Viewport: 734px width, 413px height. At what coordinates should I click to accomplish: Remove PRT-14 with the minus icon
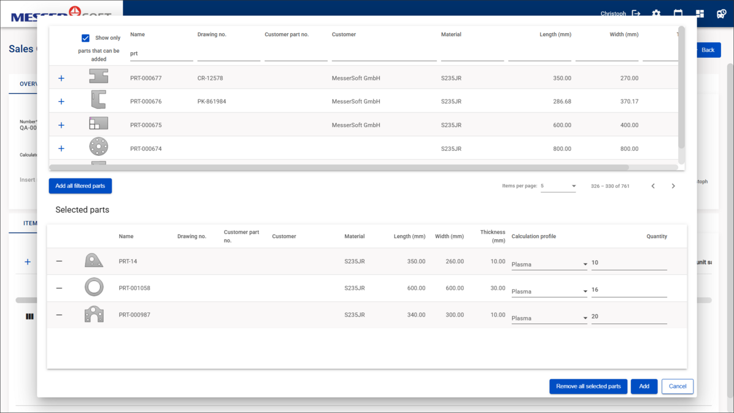pyautogui.click(x=60, y=261)
